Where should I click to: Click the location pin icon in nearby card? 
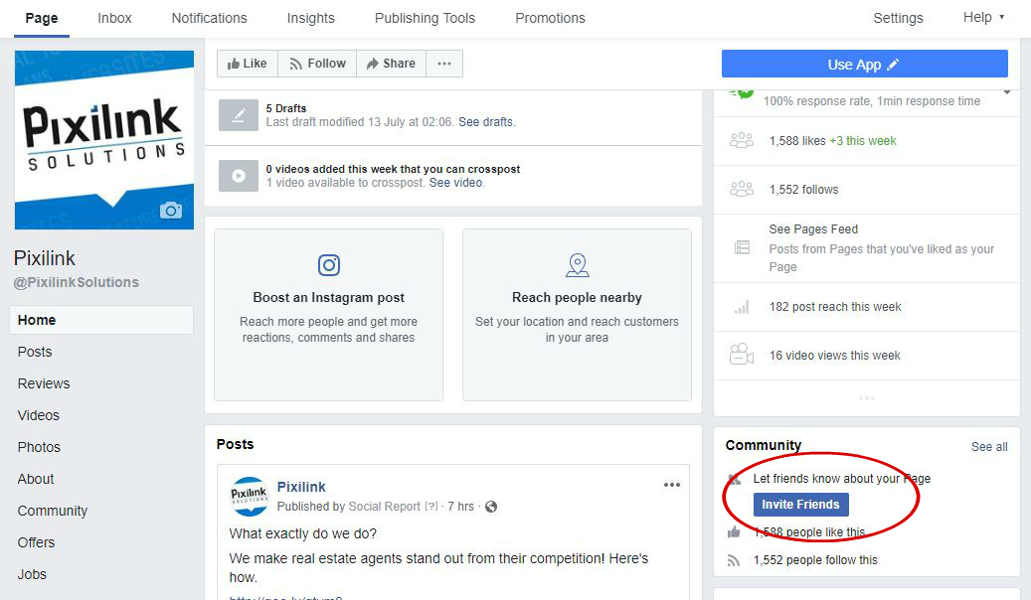tap(578, 265)
